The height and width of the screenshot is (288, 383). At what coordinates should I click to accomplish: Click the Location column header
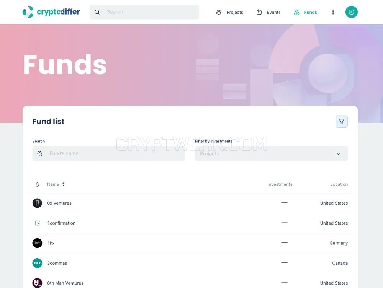pos(339,184)
